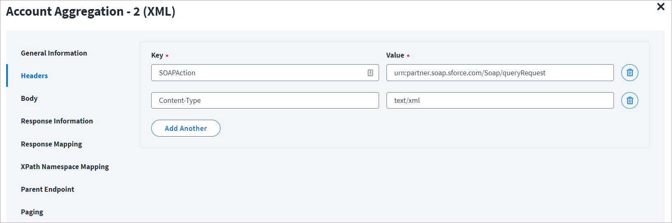
Task: Delete the Content-Type header row
Action: [x=630, y=100]
